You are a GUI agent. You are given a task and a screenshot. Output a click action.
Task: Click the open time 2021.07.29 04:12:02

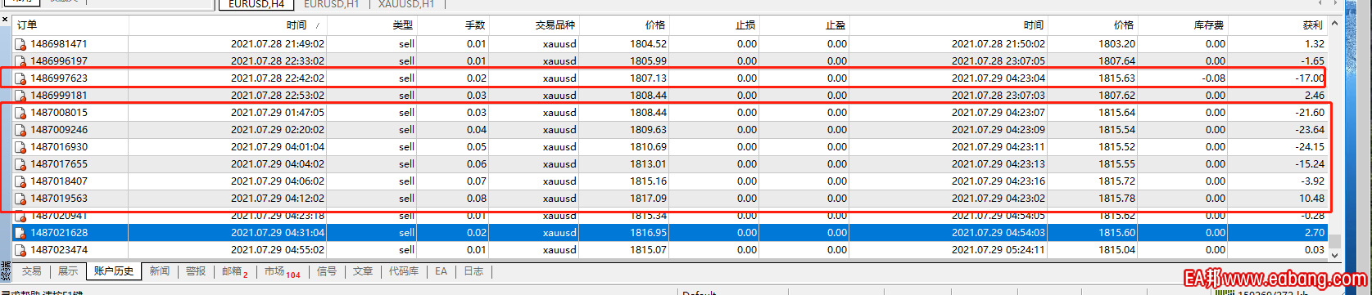click(278, 199)
